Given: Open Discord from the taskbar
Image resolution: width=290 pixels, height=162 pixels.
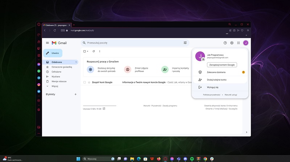Looking at the screenshot, I should coord(185,159).
